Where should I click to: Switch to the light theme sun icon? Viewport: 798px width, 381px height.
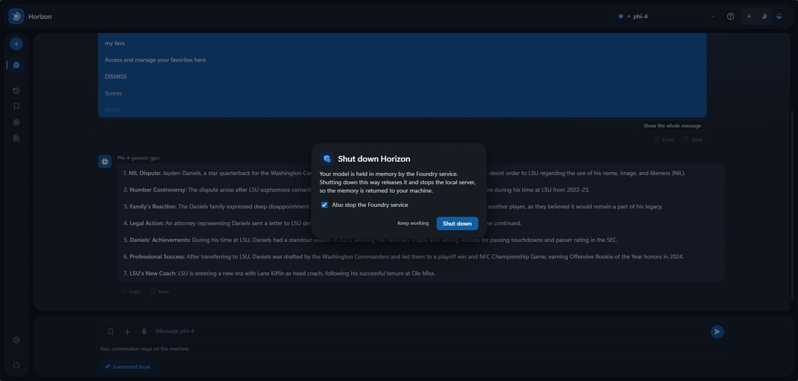[749, 17]
